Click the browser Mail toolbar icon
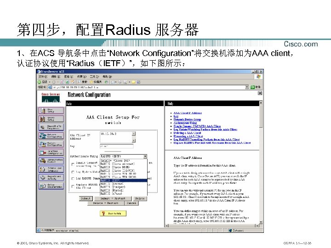331x248 pixels. 114,82
